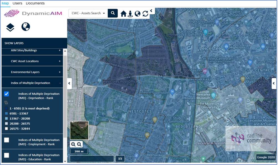Open CWC - Assets Search dropdown
This screenshot has width=278, height=165.
88,13
